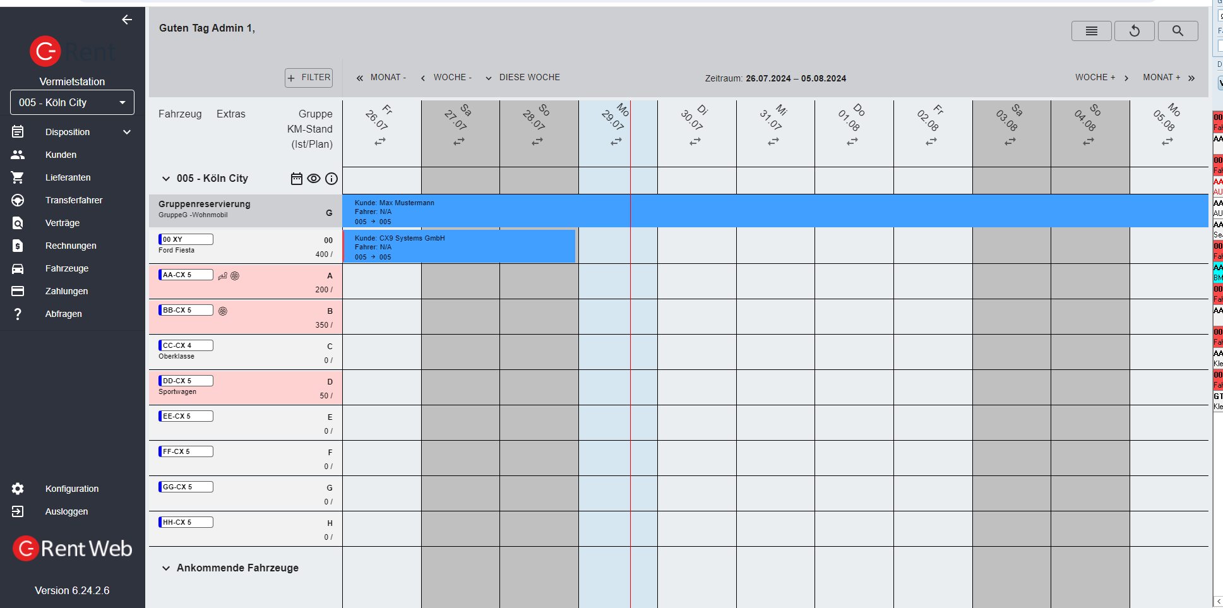Collapse the Ankommende Fahrzeuge section
Screen dimensions: 1223x608
click(x=166, y=568)
